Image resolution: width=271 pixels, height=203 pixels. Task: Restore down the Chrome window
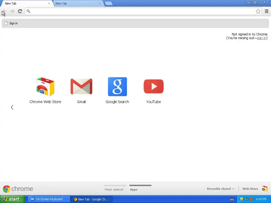255,2
